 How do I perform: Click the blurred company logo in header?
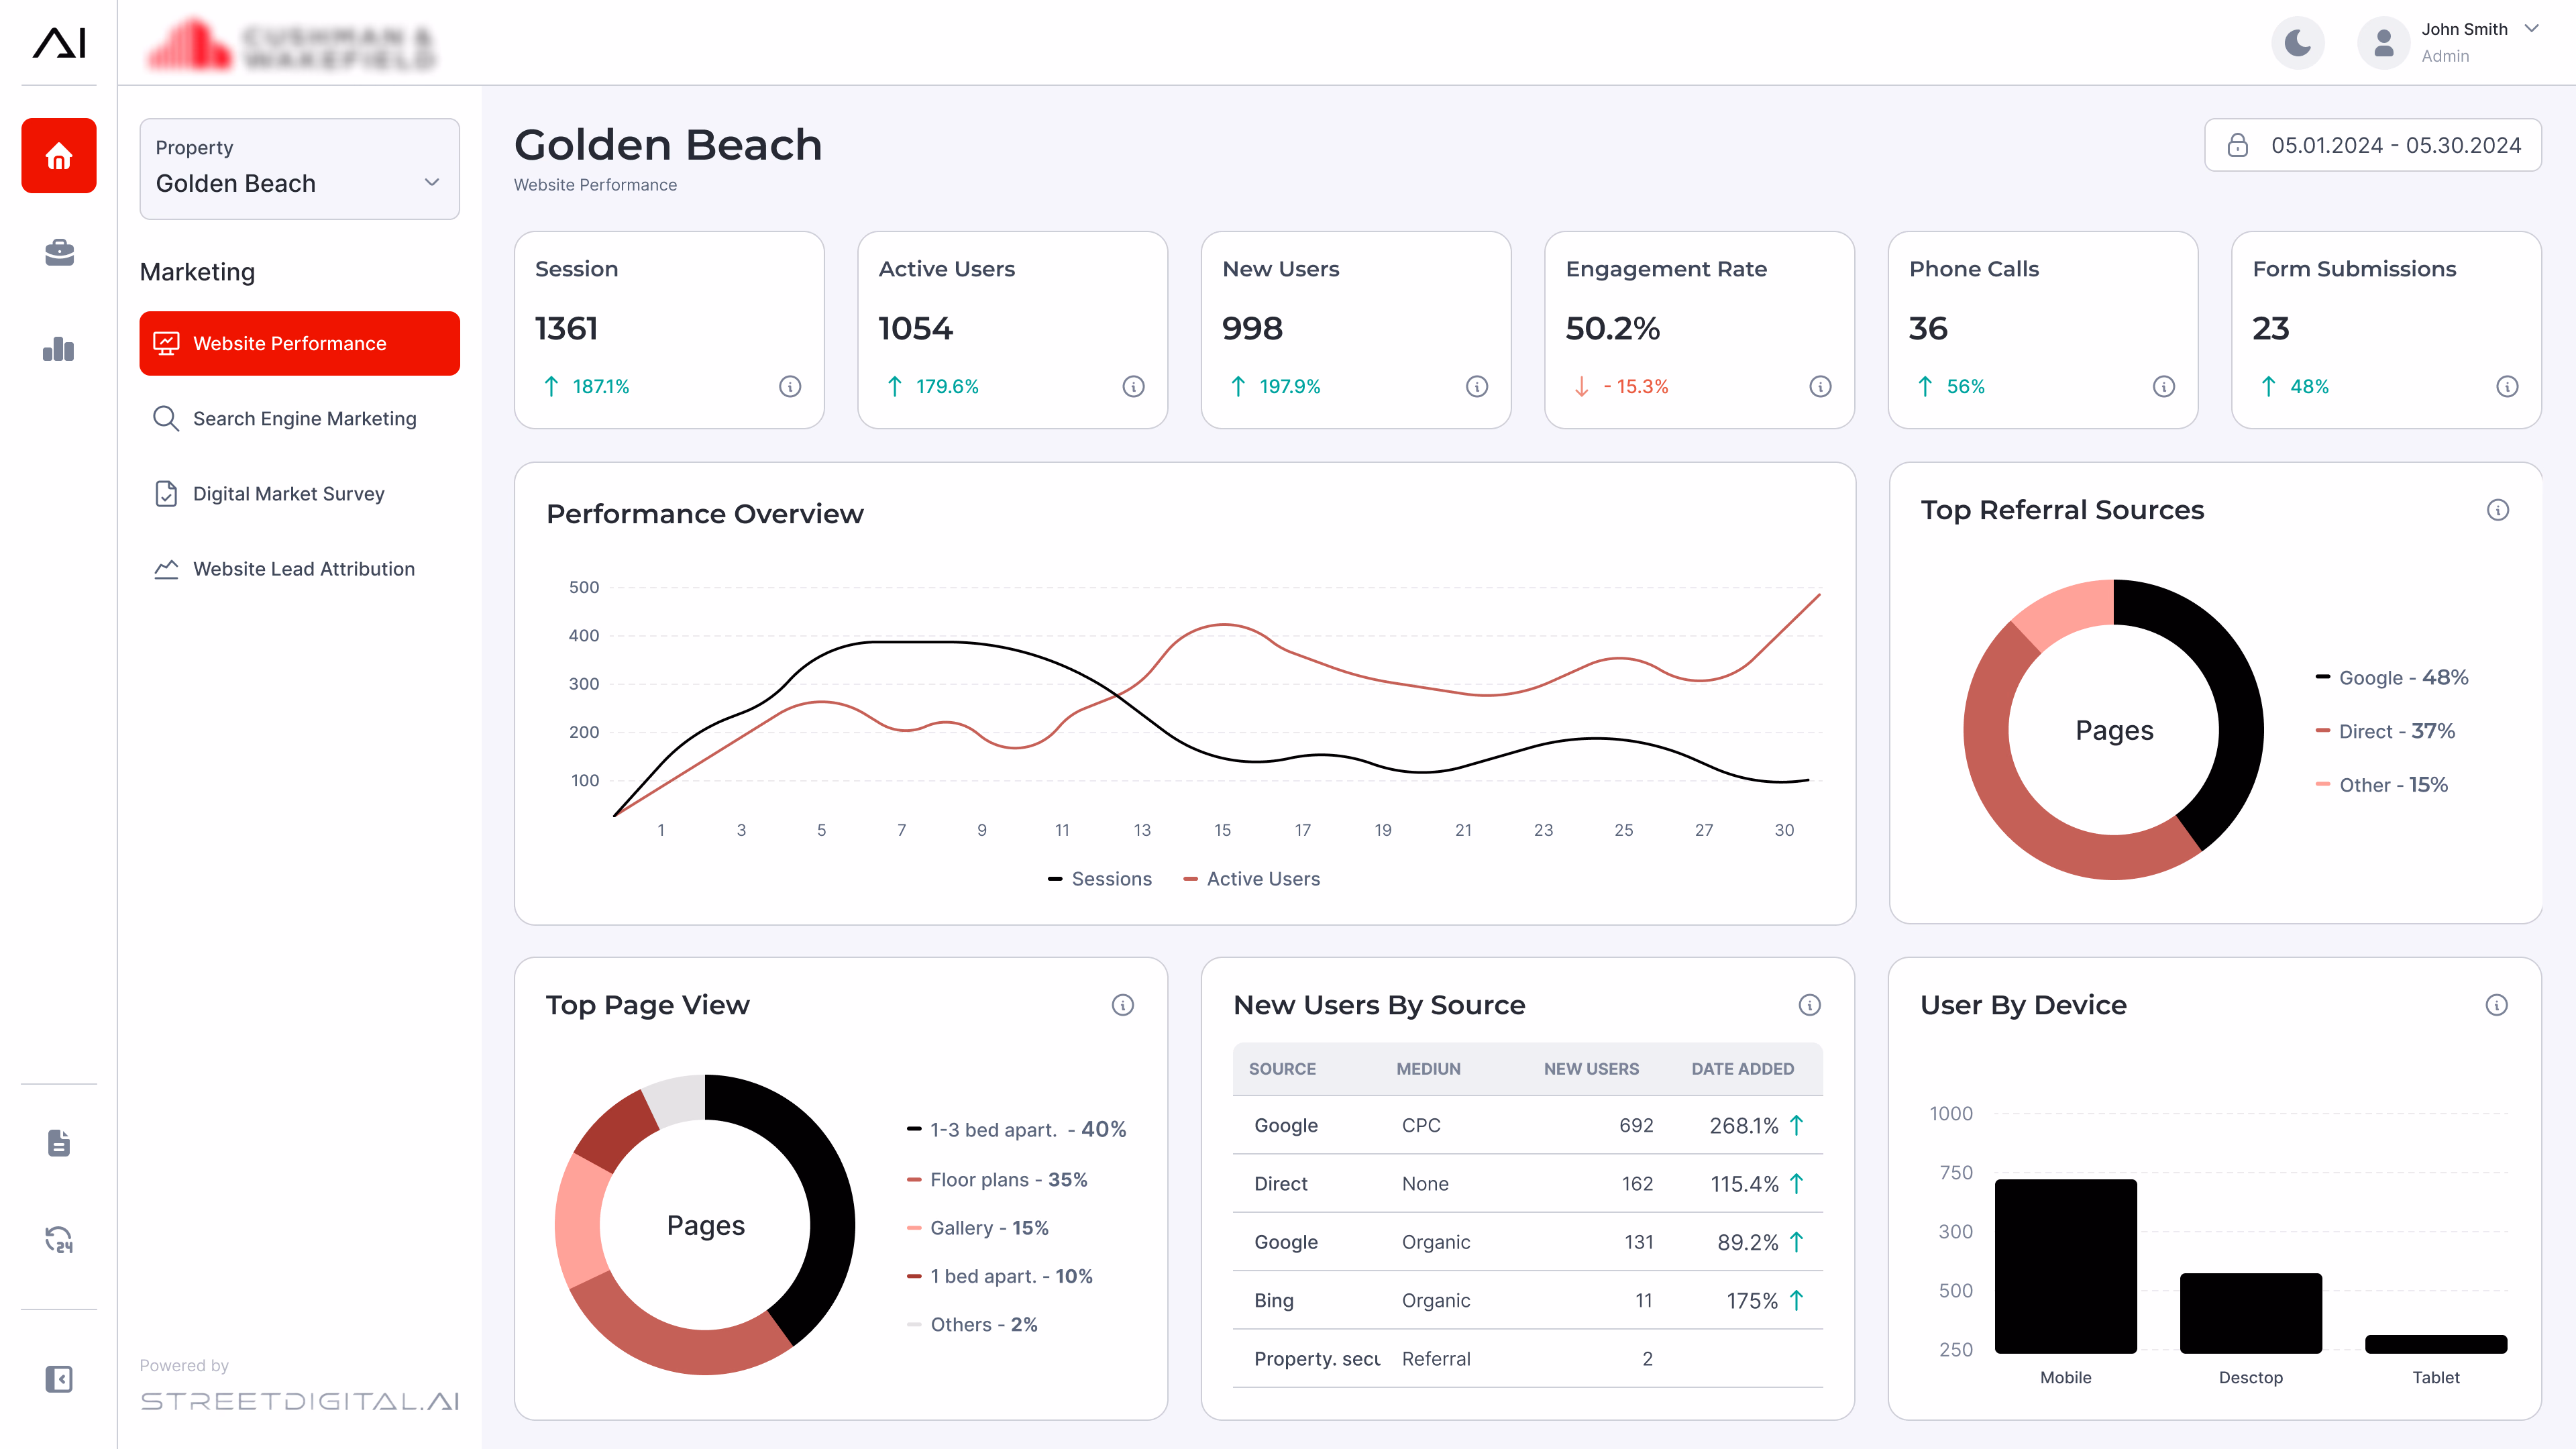point(291,45)
